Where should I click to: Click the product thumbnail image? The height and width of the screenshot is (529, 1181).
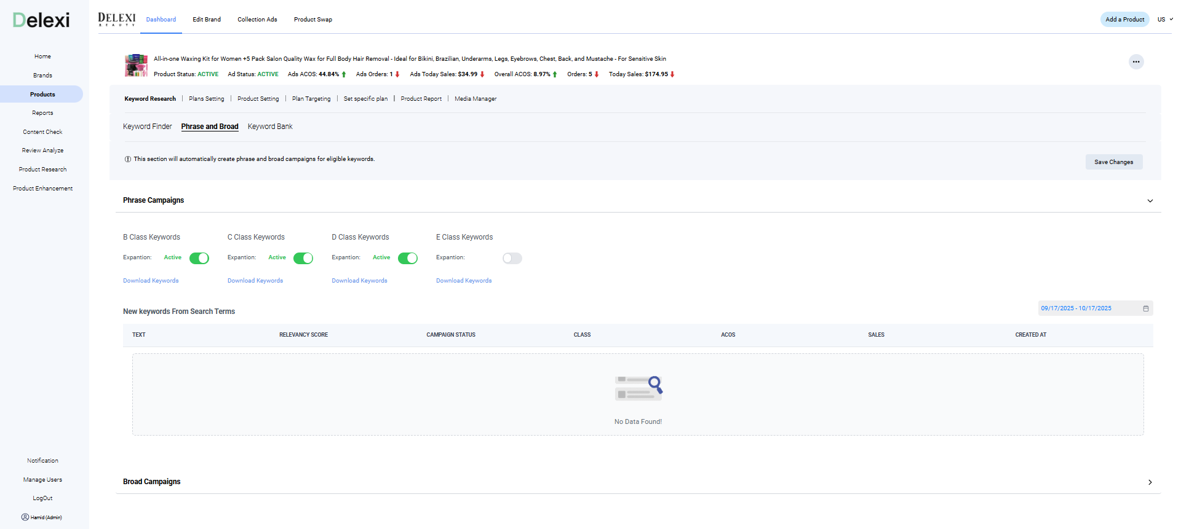[x=136, y=65]
